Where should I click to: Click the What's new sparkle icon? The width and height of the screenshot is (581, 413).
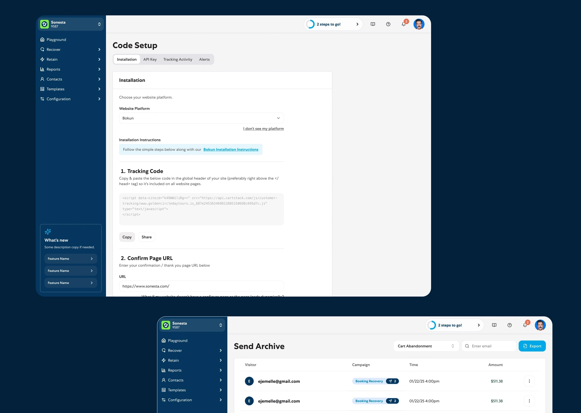pyautogui.click(x=48, y=231)
